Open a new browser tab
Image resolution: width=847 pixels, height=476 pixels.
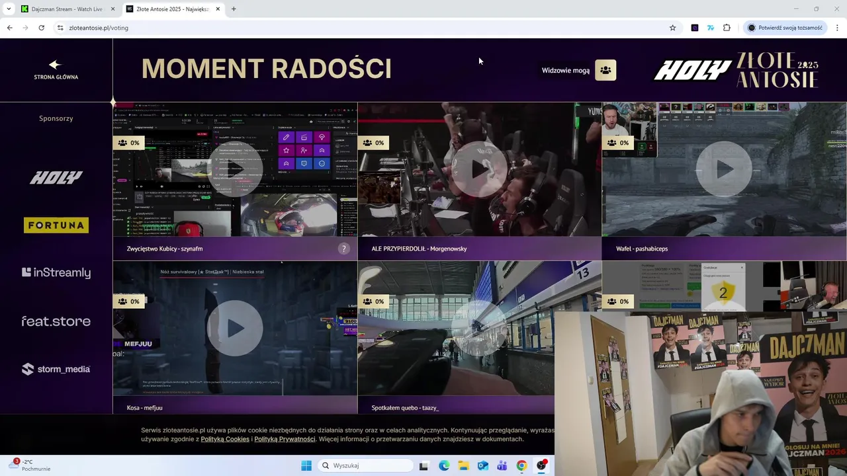[x=234, y=9]
